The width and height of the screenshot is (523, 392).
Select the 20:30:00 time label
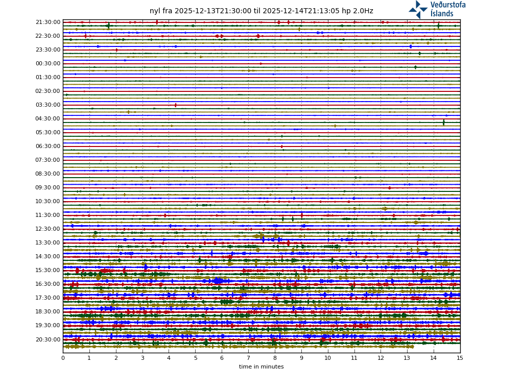pyautogui.click(x=48, y=340)
